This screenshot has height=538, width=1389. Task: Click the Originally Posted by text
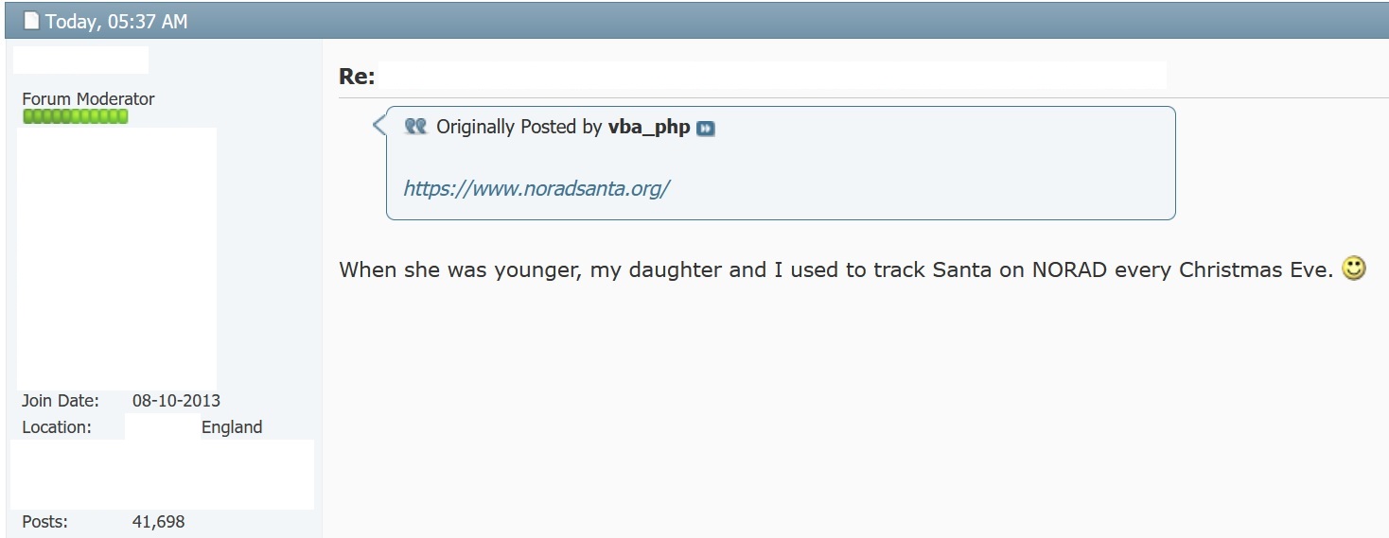pos(519,128)
